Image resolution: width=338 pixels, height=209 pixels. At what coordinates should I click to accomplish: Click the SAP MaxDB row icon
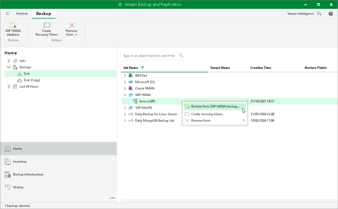[131, 108]
